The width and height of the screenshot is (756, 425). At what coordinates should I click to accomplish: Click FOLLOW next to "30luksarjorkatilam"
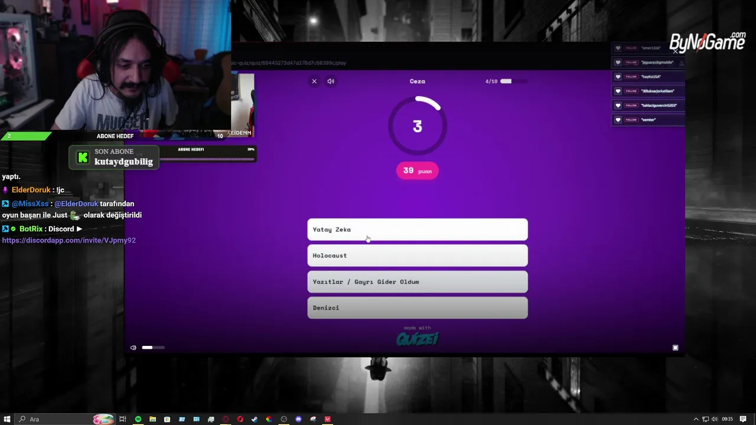click(631, 91)
